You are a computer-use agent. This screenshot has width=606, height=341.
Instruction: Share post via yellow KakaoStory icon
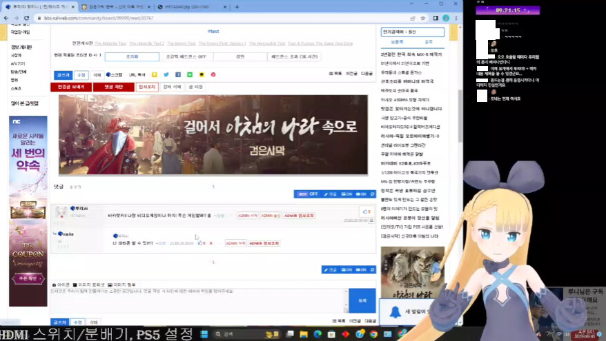click(154, 74)
